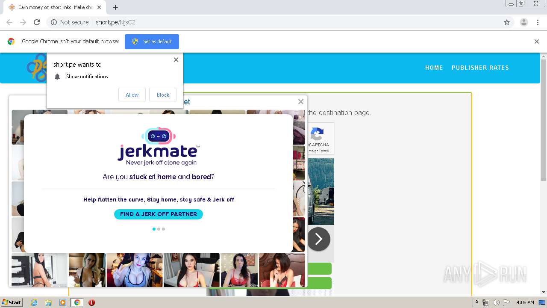The width and height of the screenshot is (547, 308).
Task: Click the bell icon beside Show notifications
Action: pyautogui.click(x=57, y=77)
